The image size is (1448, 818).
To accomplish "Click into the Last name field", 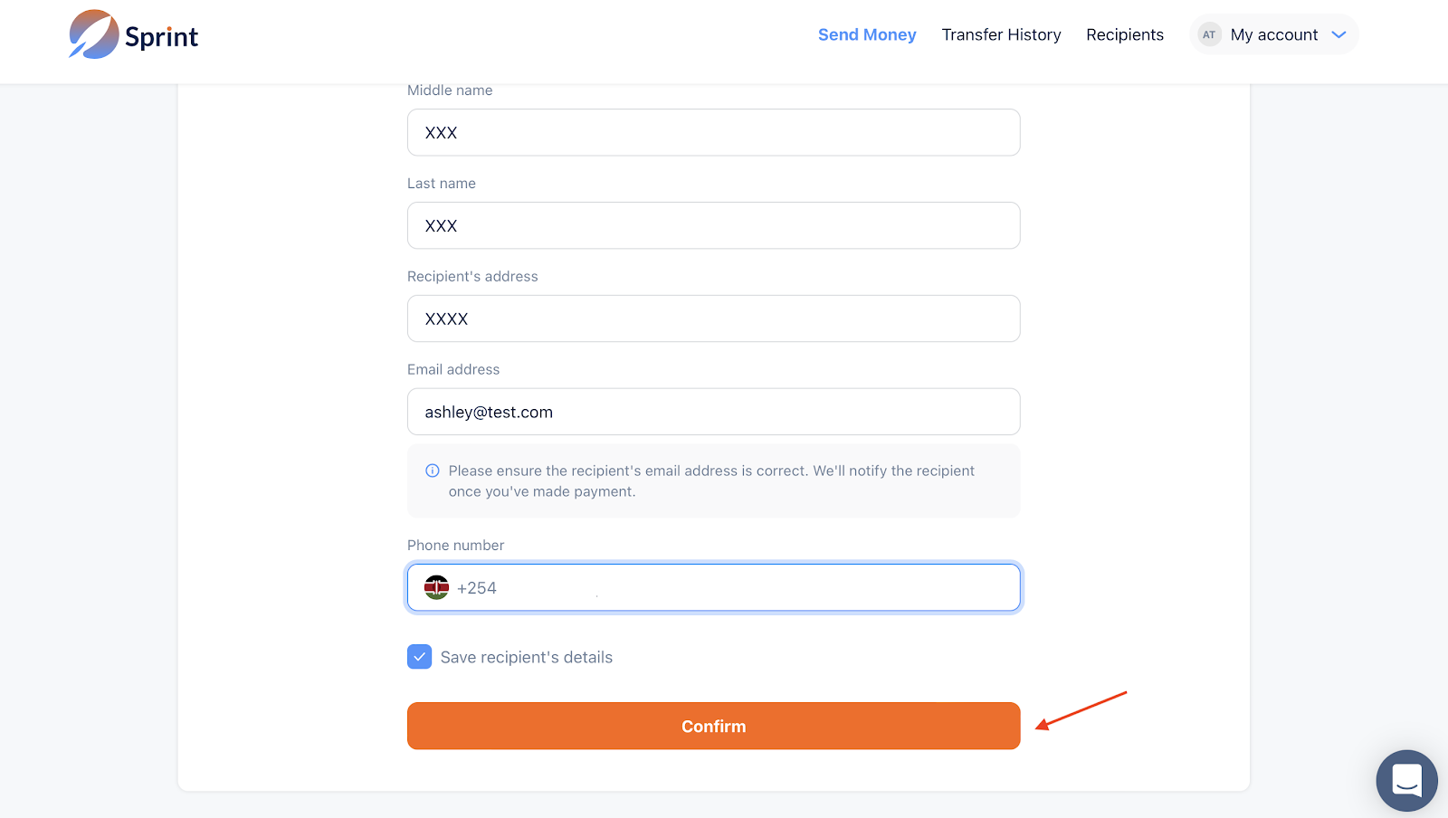I will tap(713, 226).
